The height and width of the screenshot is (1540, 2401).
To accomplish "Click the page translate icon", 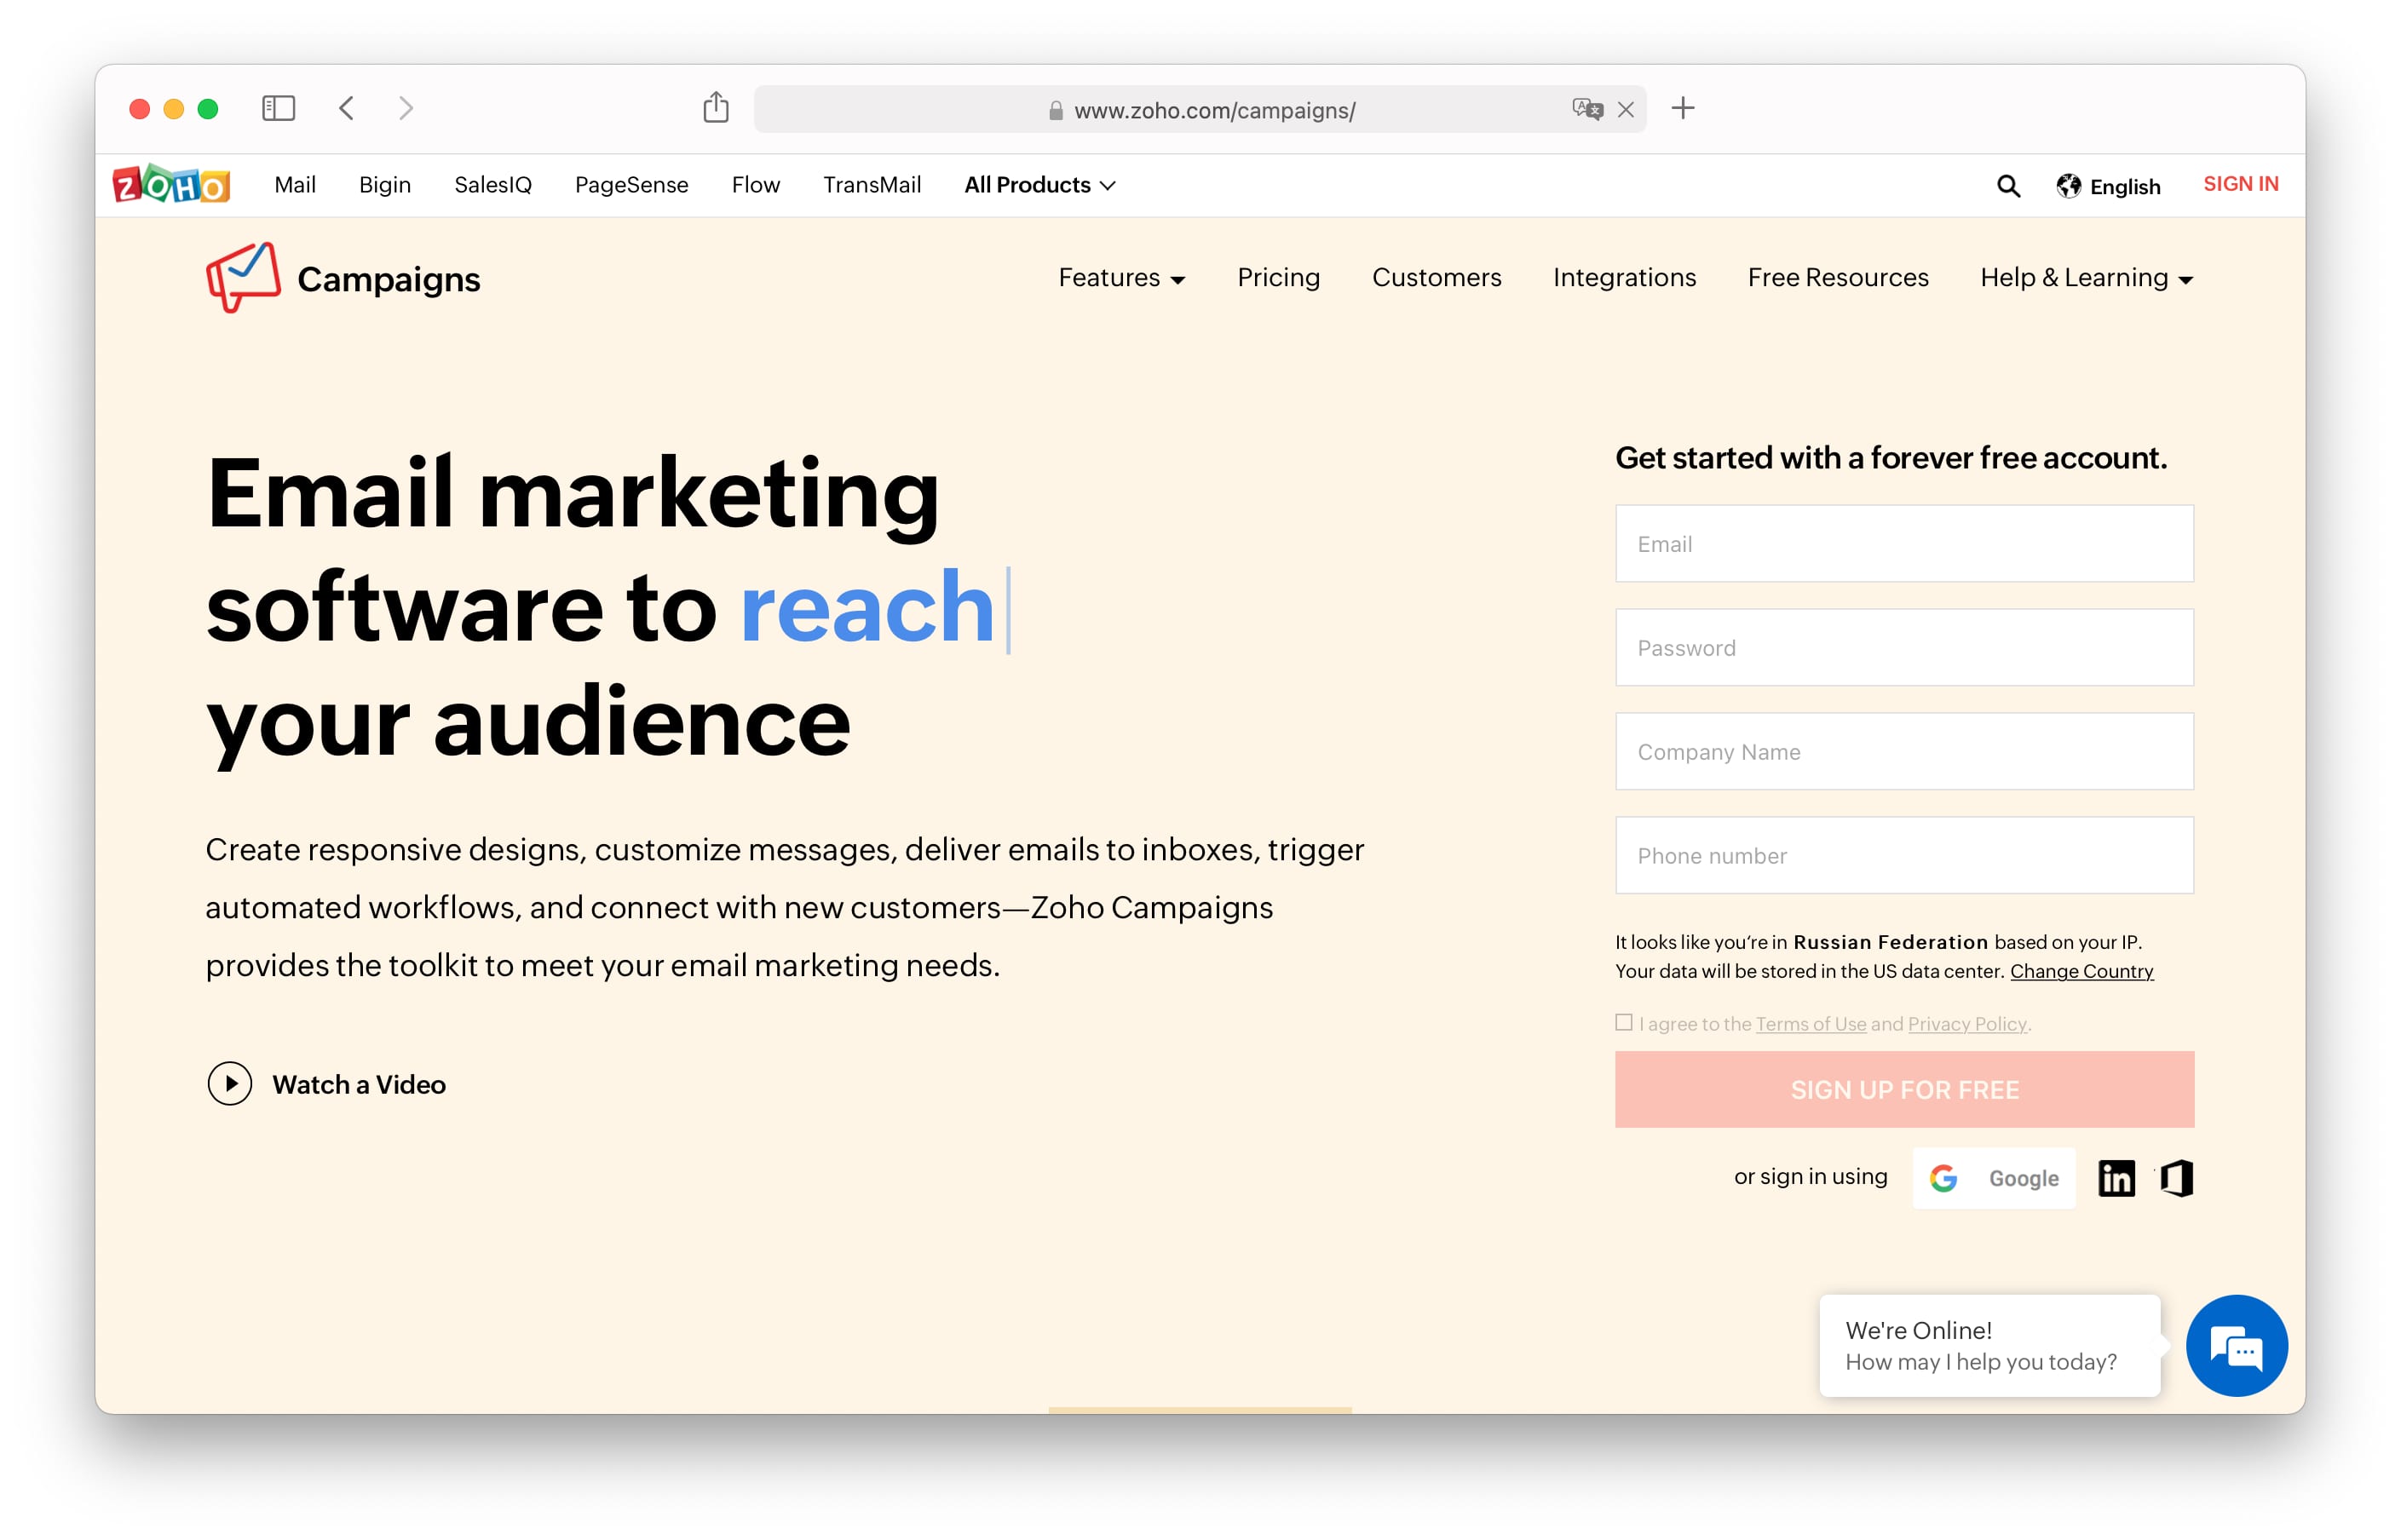I will pos(1587,109).
